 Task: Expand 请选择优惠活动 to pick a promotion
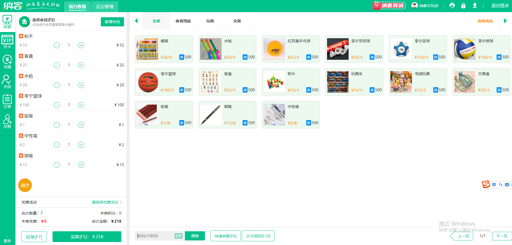tap(105, 202)
